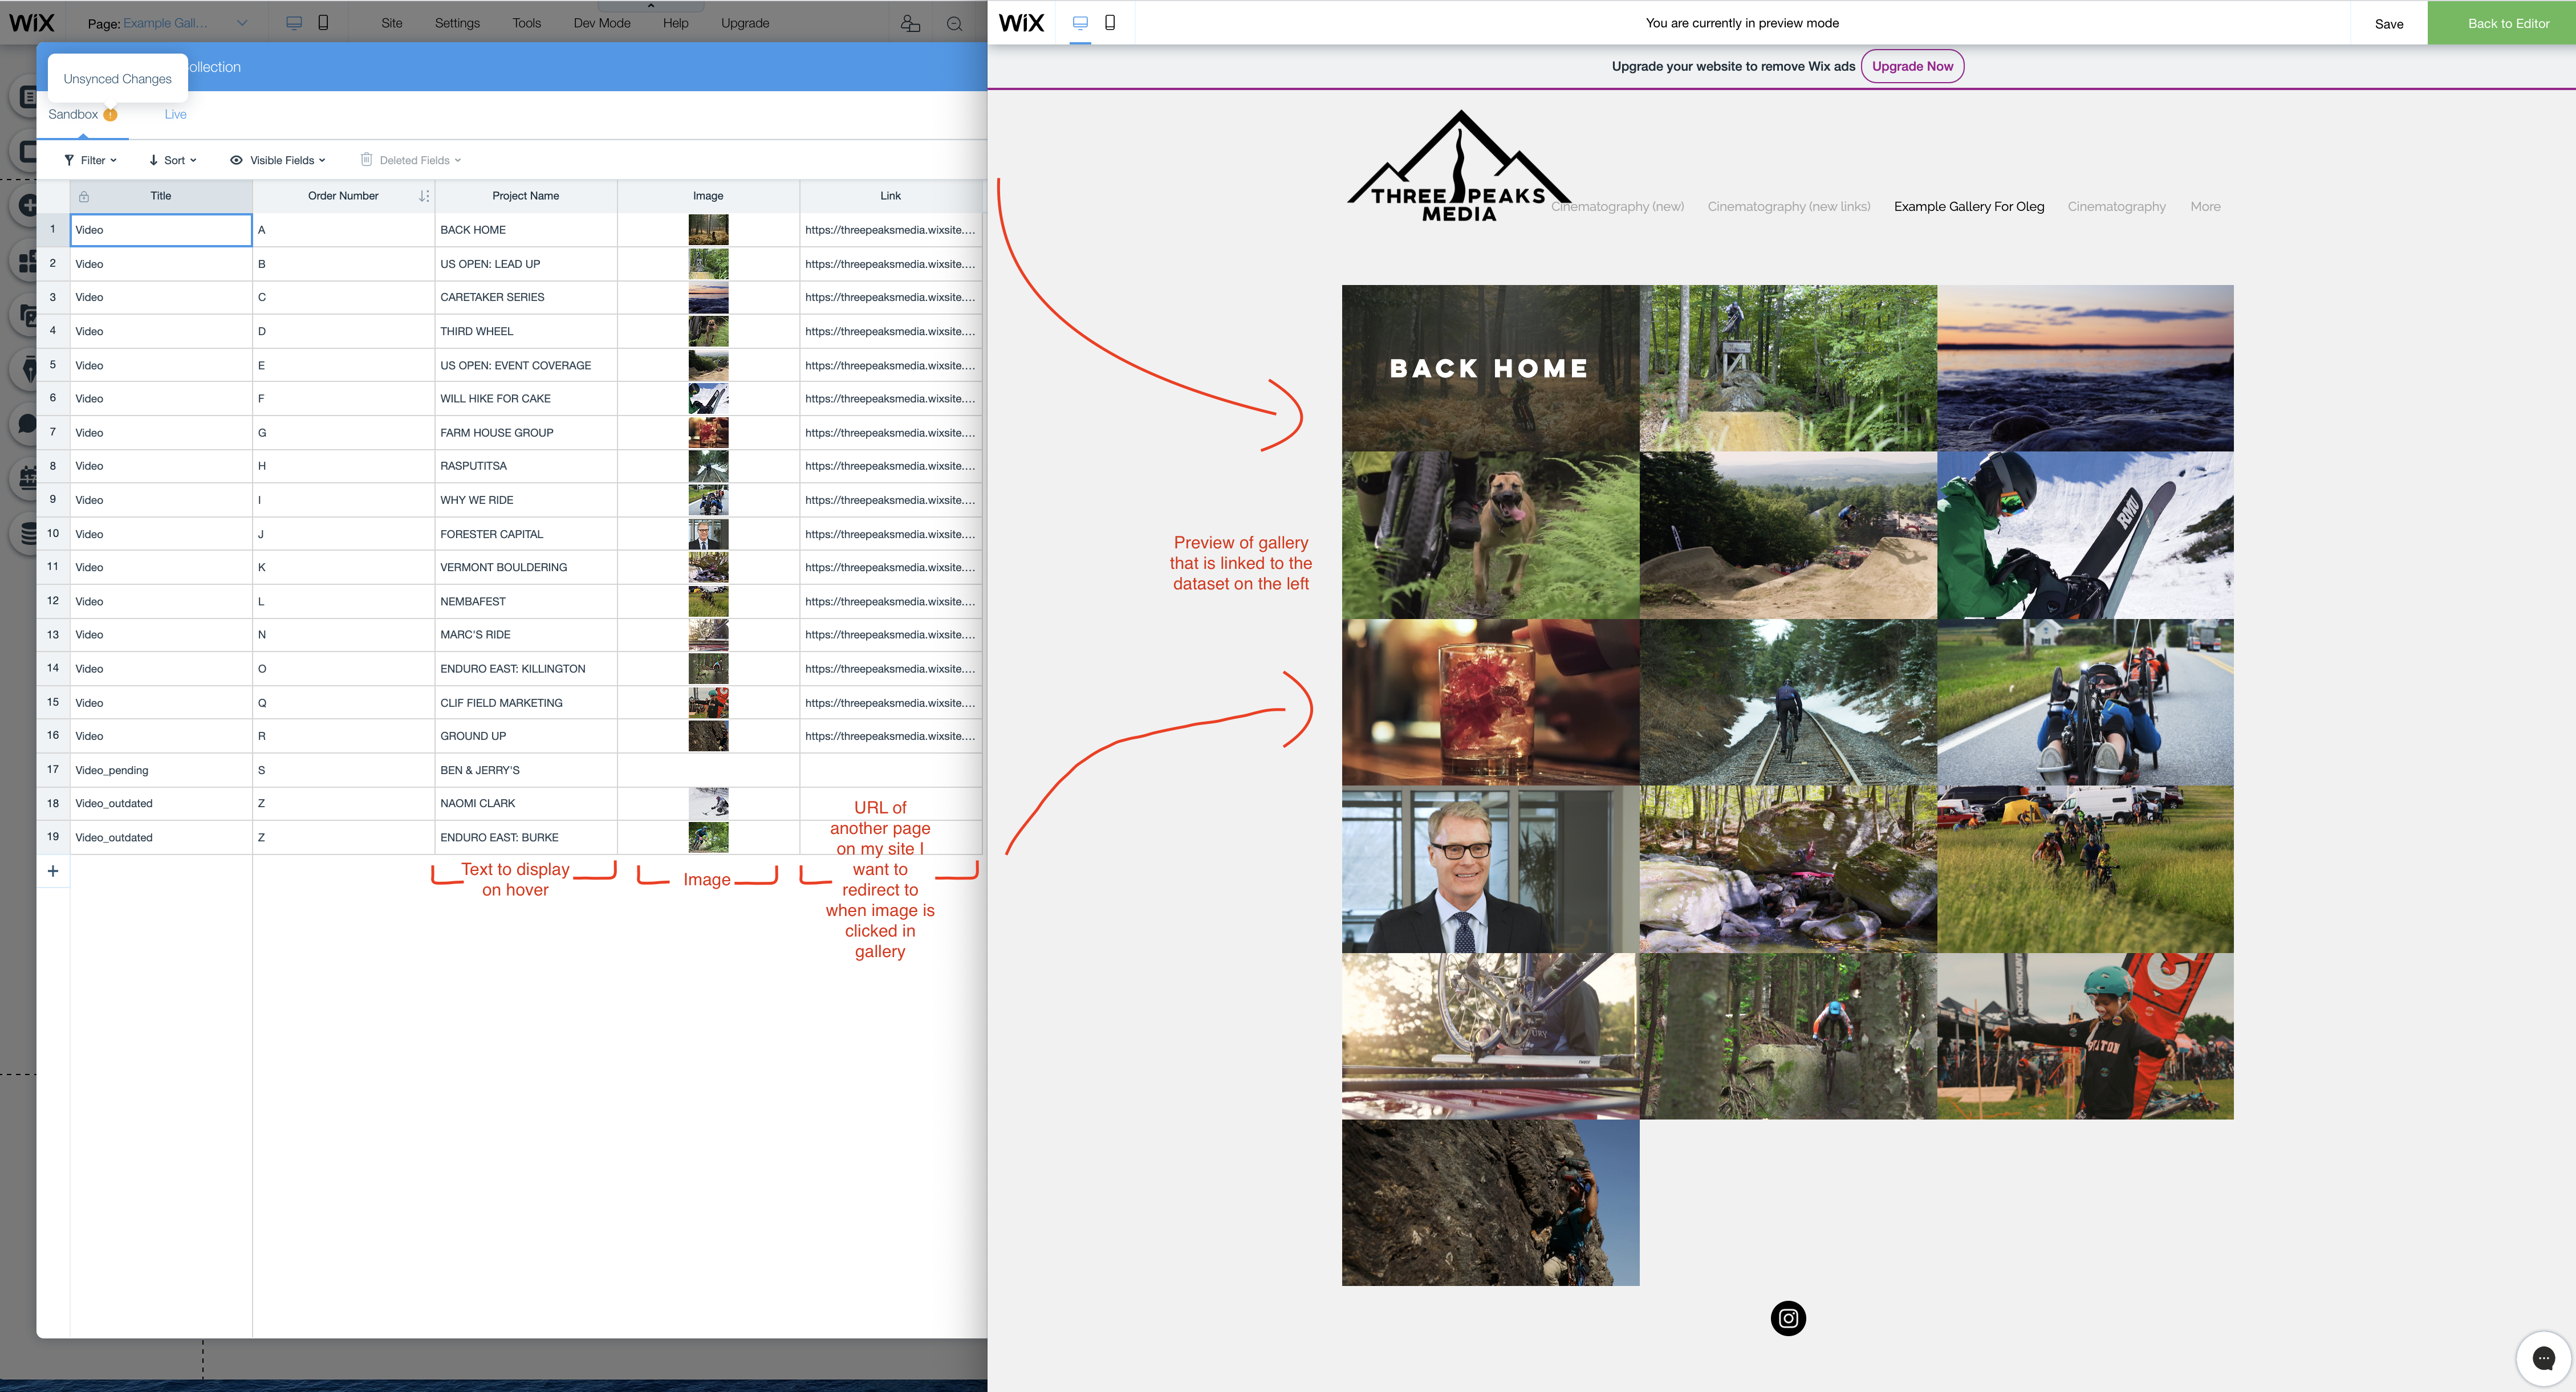
Task: Select desktop view icon in editor toolbar
Action: [294, 23]
